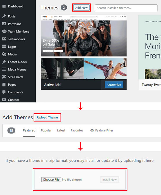161x195 pixels.
Task: Click the Twenty Twenty-One theme name
Action: pos(151,85)
